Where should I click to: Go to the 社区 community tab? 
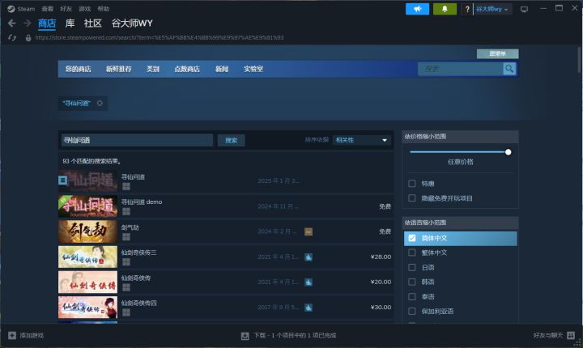pos(93,23)
